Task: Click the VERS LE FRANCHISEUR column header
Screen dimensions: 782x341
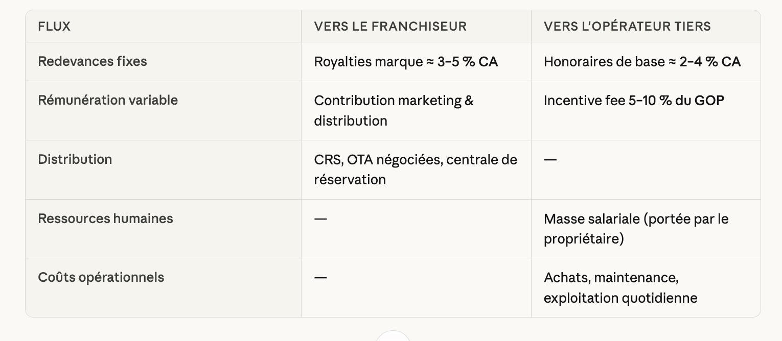Action: click(390, 27)
